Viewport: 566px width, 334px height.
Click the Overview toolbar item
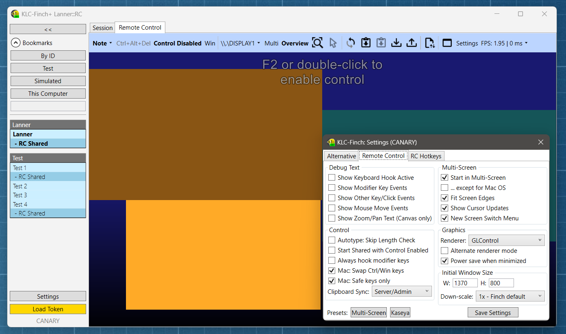[295, 43]
